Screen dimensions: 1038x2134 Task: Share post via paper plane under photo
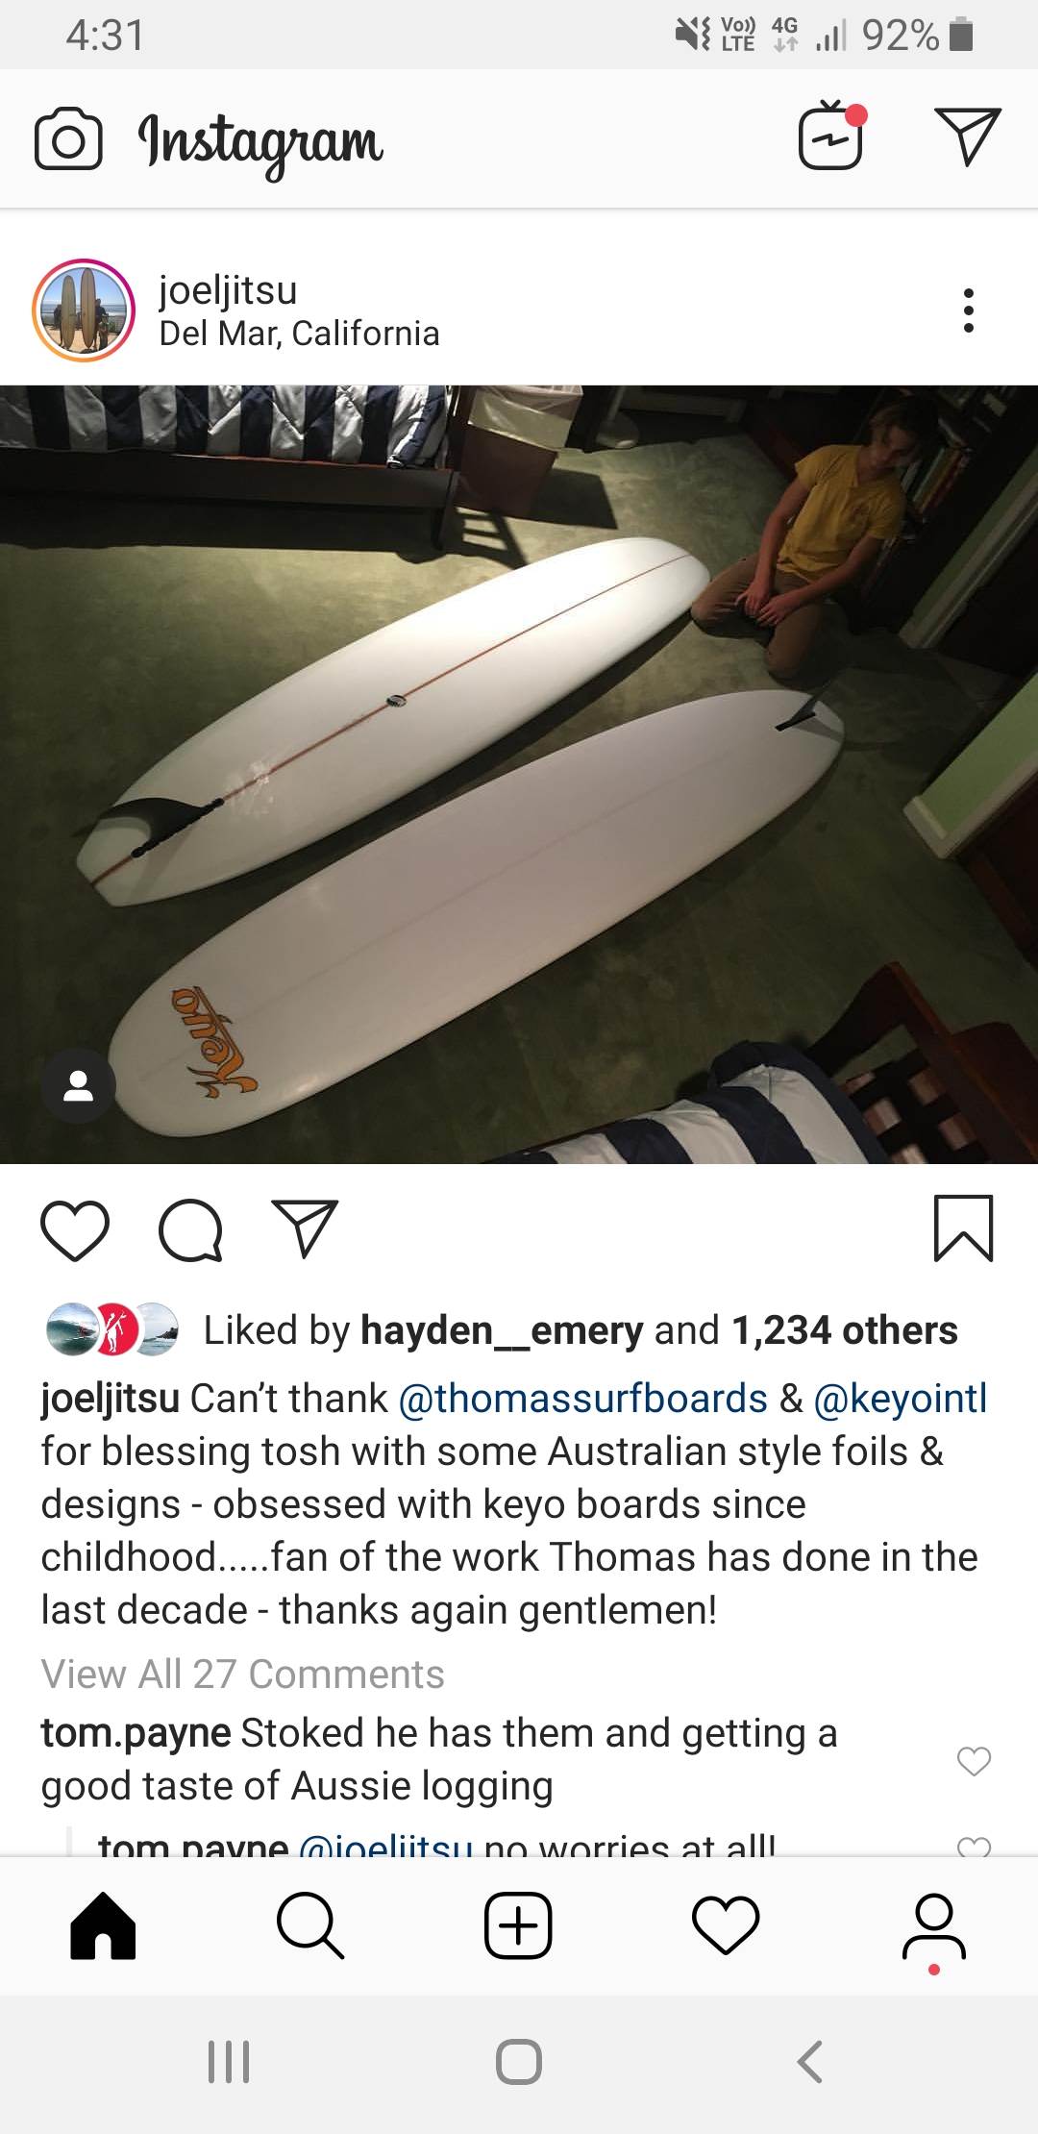[x=306, y=1228]
